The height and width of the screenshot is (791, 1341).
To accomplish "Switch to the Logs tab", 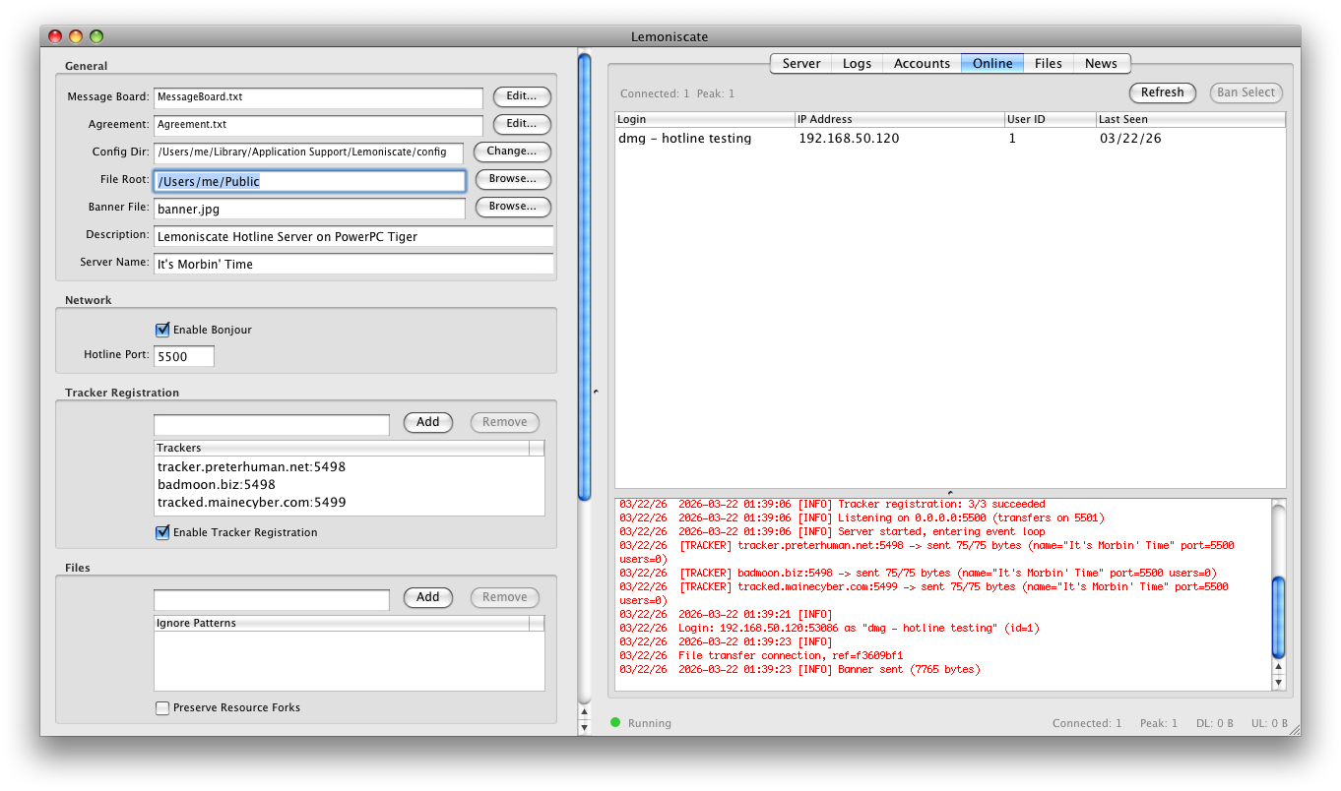I will (857, 63).
